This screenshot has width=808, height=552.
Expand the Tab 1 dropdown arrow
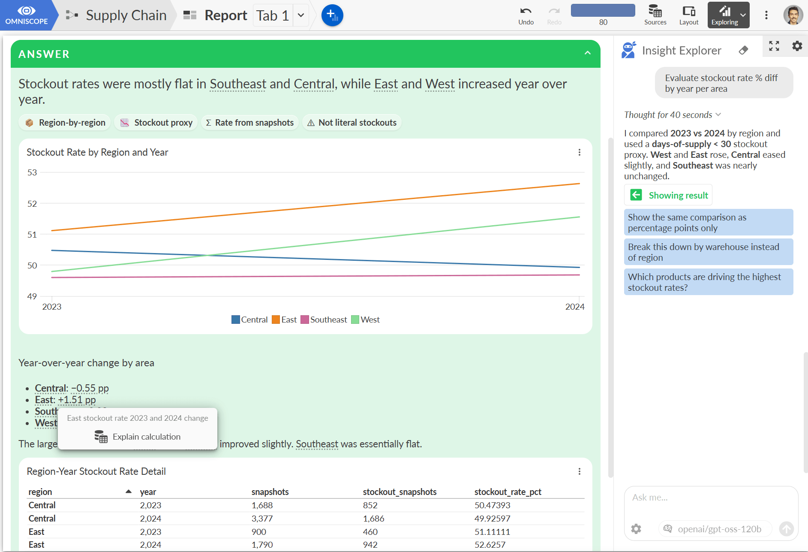click(301, 15)
